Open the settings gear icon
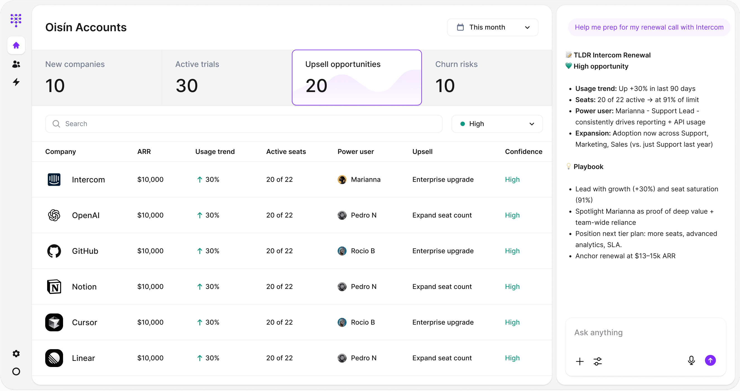Viewport: 740px width, 391px height. [x=16, y=353]
